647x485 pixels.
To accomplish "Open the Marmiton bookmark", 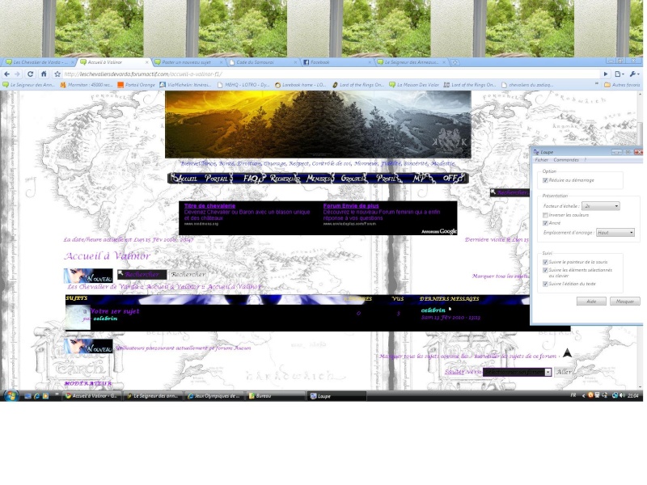I will 86,85.
